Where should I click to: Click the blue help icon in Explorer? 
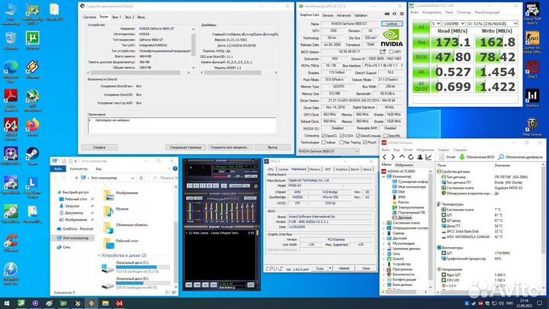(175, 169)
